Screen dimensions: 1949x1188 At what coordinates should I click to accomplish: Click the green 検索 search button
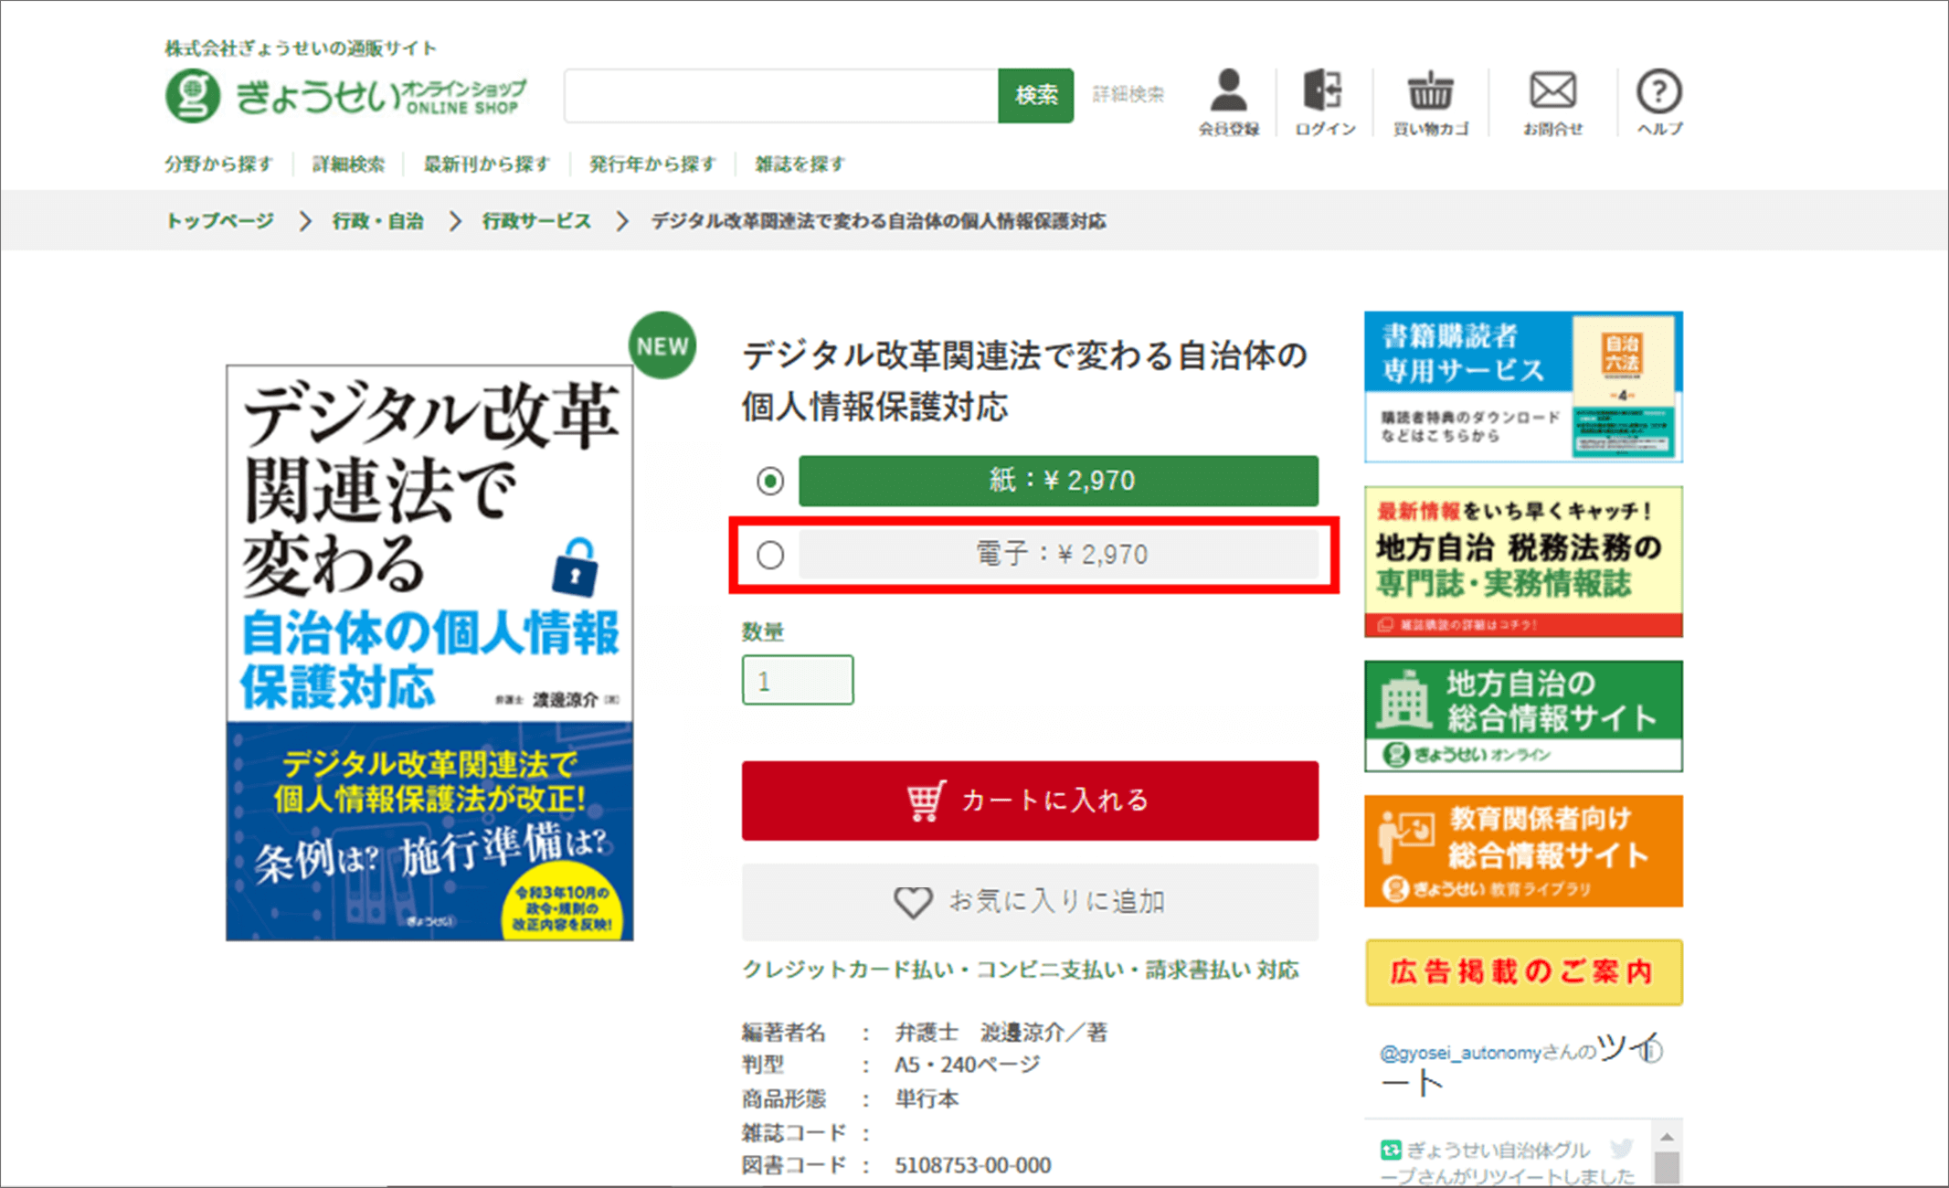(x=1035, y=95)
